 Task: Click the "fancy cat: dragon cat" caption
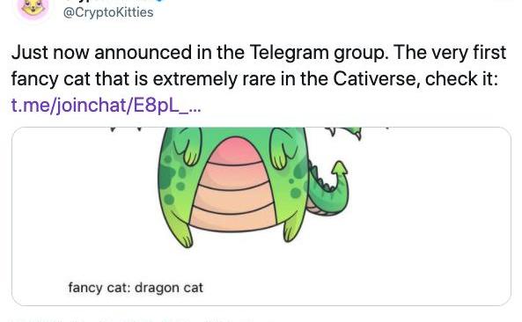(136, 288)
